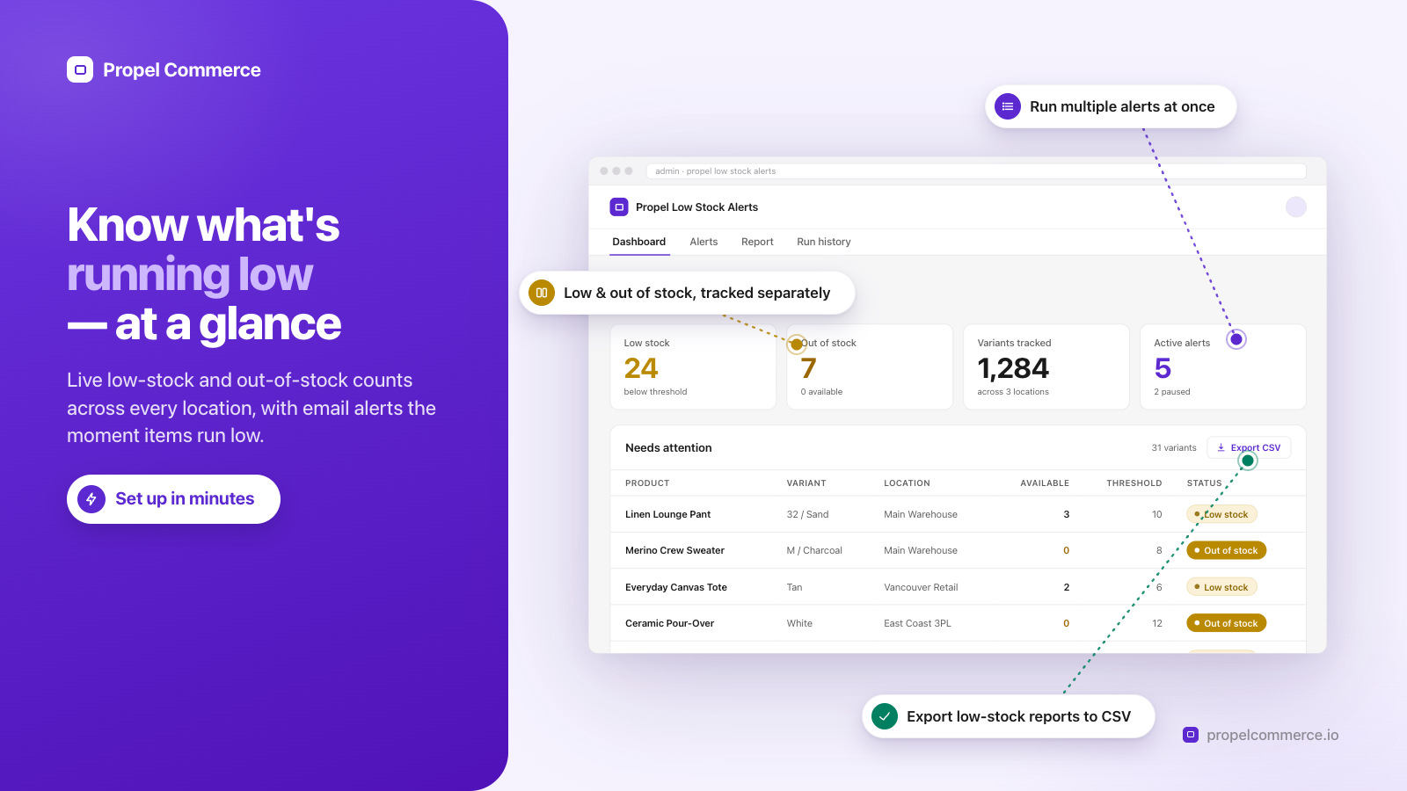
Task: Click the Propel Low Stock Alerts app title
Action: coord(696,207)
